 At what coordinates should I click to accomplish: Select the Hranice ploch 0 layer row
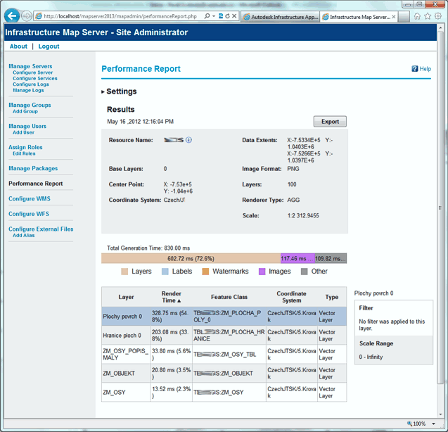[224, 336]
